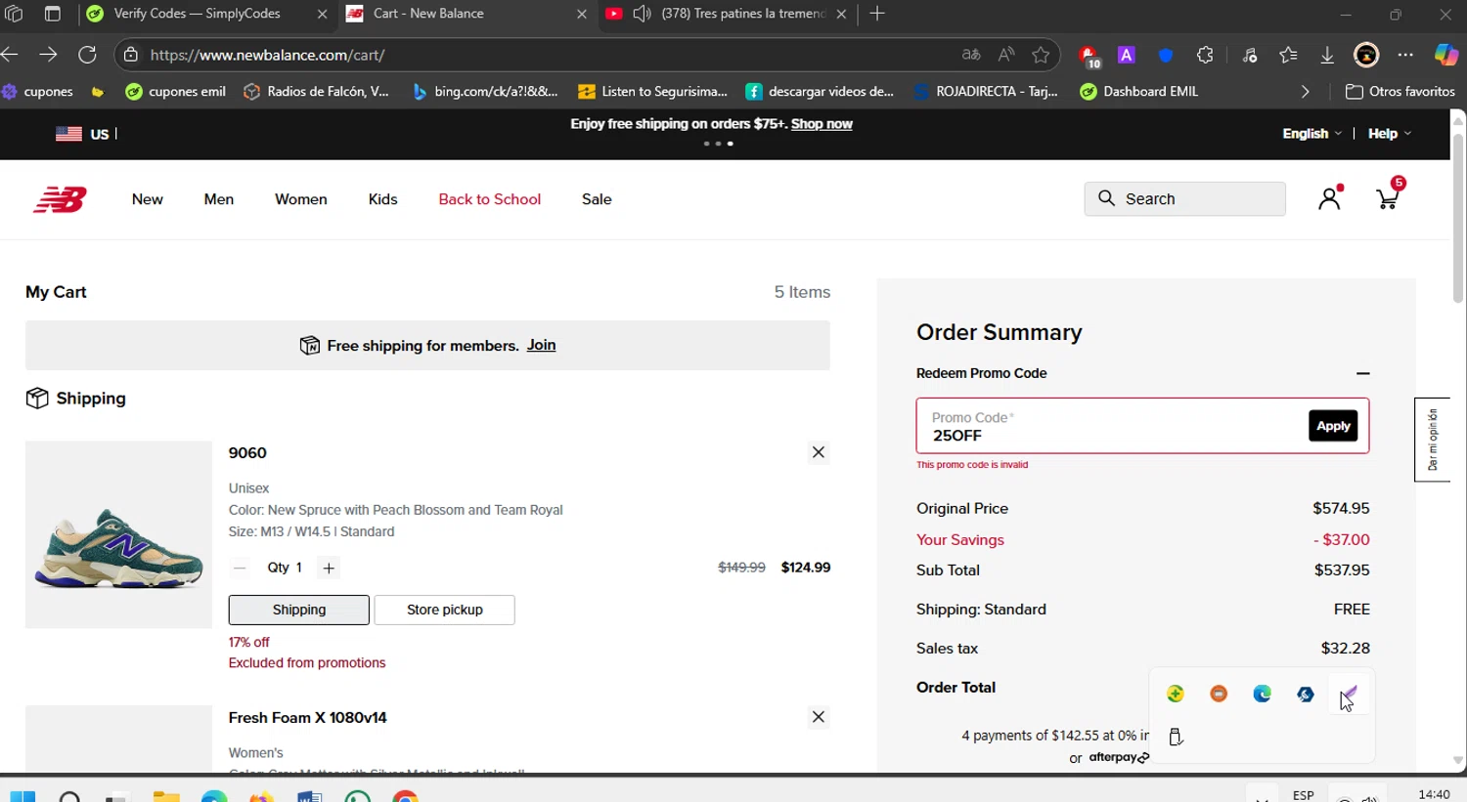The width and height of the screenshot is (1467, 802).
Task: Reload the cart page
Action: [87, 55]
